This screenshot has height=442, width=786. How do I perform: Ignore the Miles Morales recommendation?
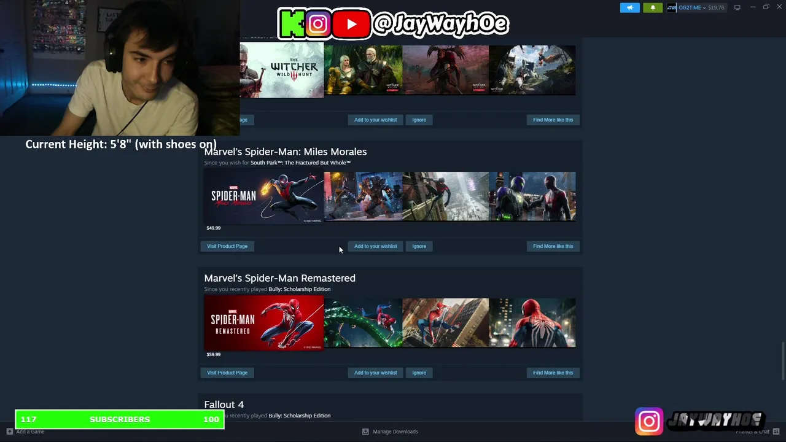point(419,246)
